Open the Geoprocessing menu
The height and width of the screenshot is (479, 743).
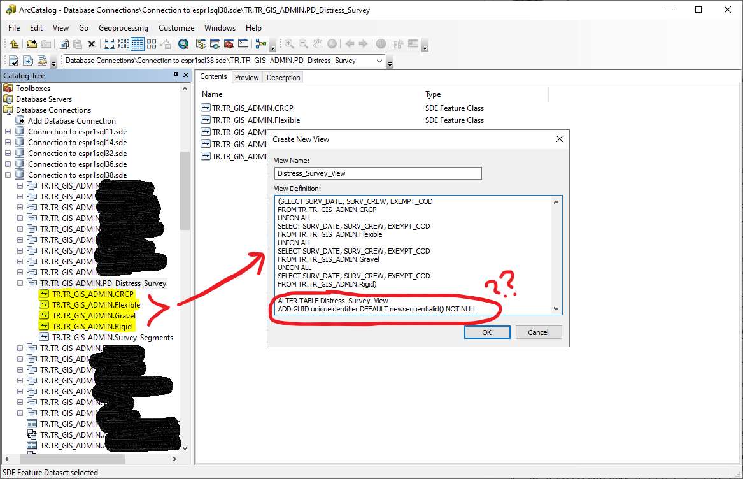click(124, 28)
